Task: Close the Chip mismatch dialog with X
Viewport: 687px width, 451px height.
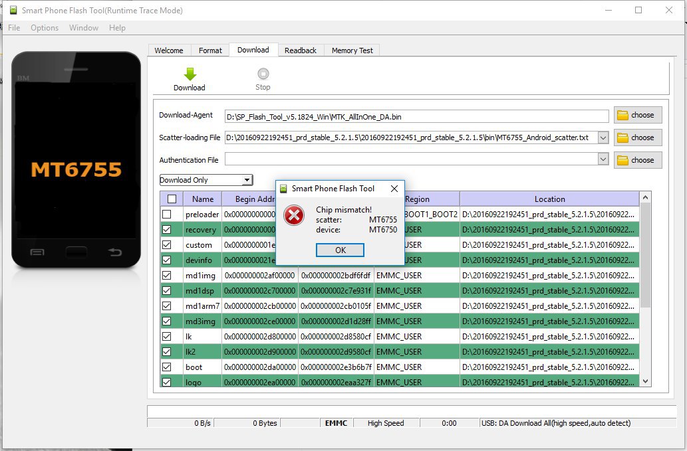Action: coord(394,189)
